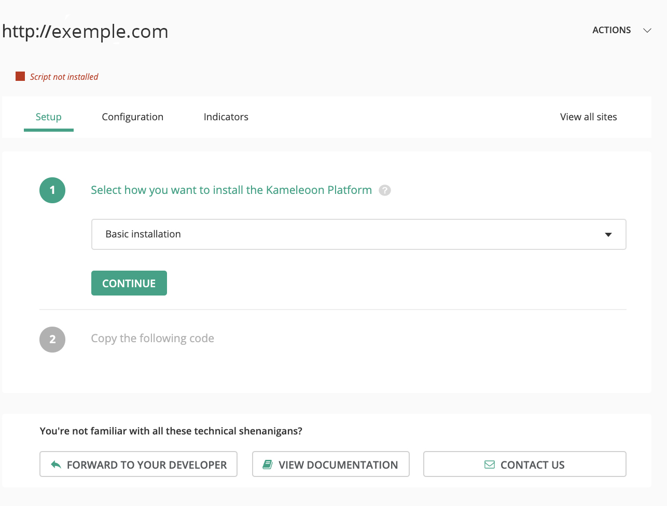Click 'Copy the following code' step heading
Screen dimensions: 667x506
[x=152, y=339]
